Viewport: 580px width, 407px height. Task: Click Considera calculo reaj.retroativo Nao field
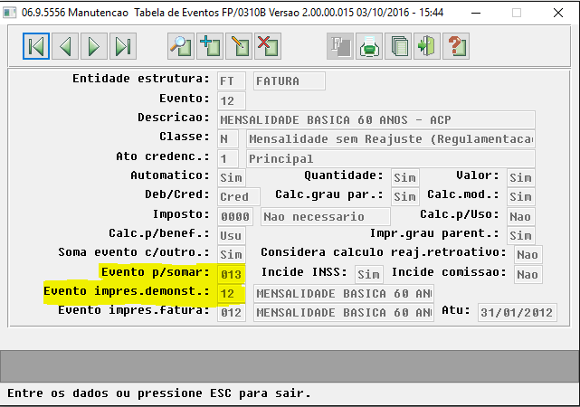(x=528, y=255)
